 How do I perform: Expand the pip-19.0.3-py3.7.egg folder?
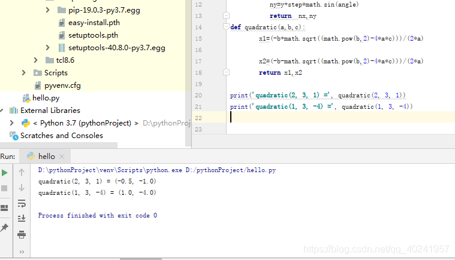coord(47,10)
